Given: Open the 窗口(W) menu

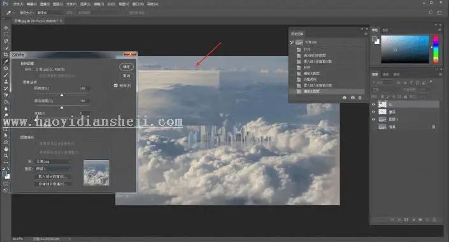Looking at the screenshot, I should coord(138,4).
